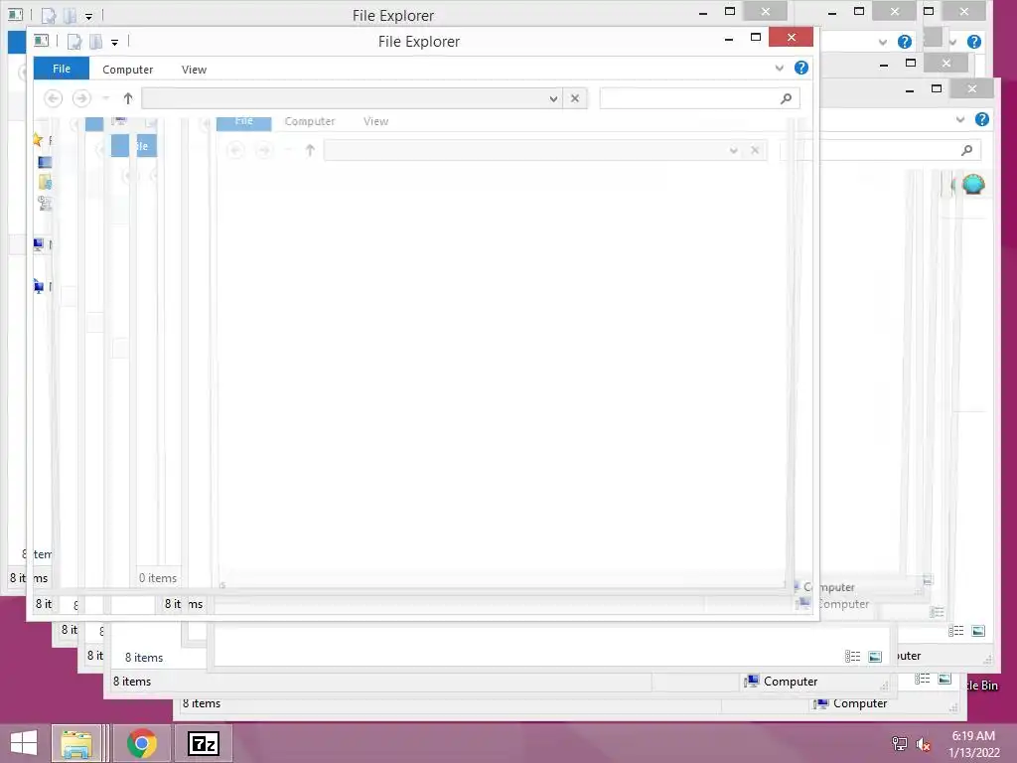Click Large icons view icon beside the Recycle Bin label
Screen dimensions: 1017x763
(x=945, y=679)
